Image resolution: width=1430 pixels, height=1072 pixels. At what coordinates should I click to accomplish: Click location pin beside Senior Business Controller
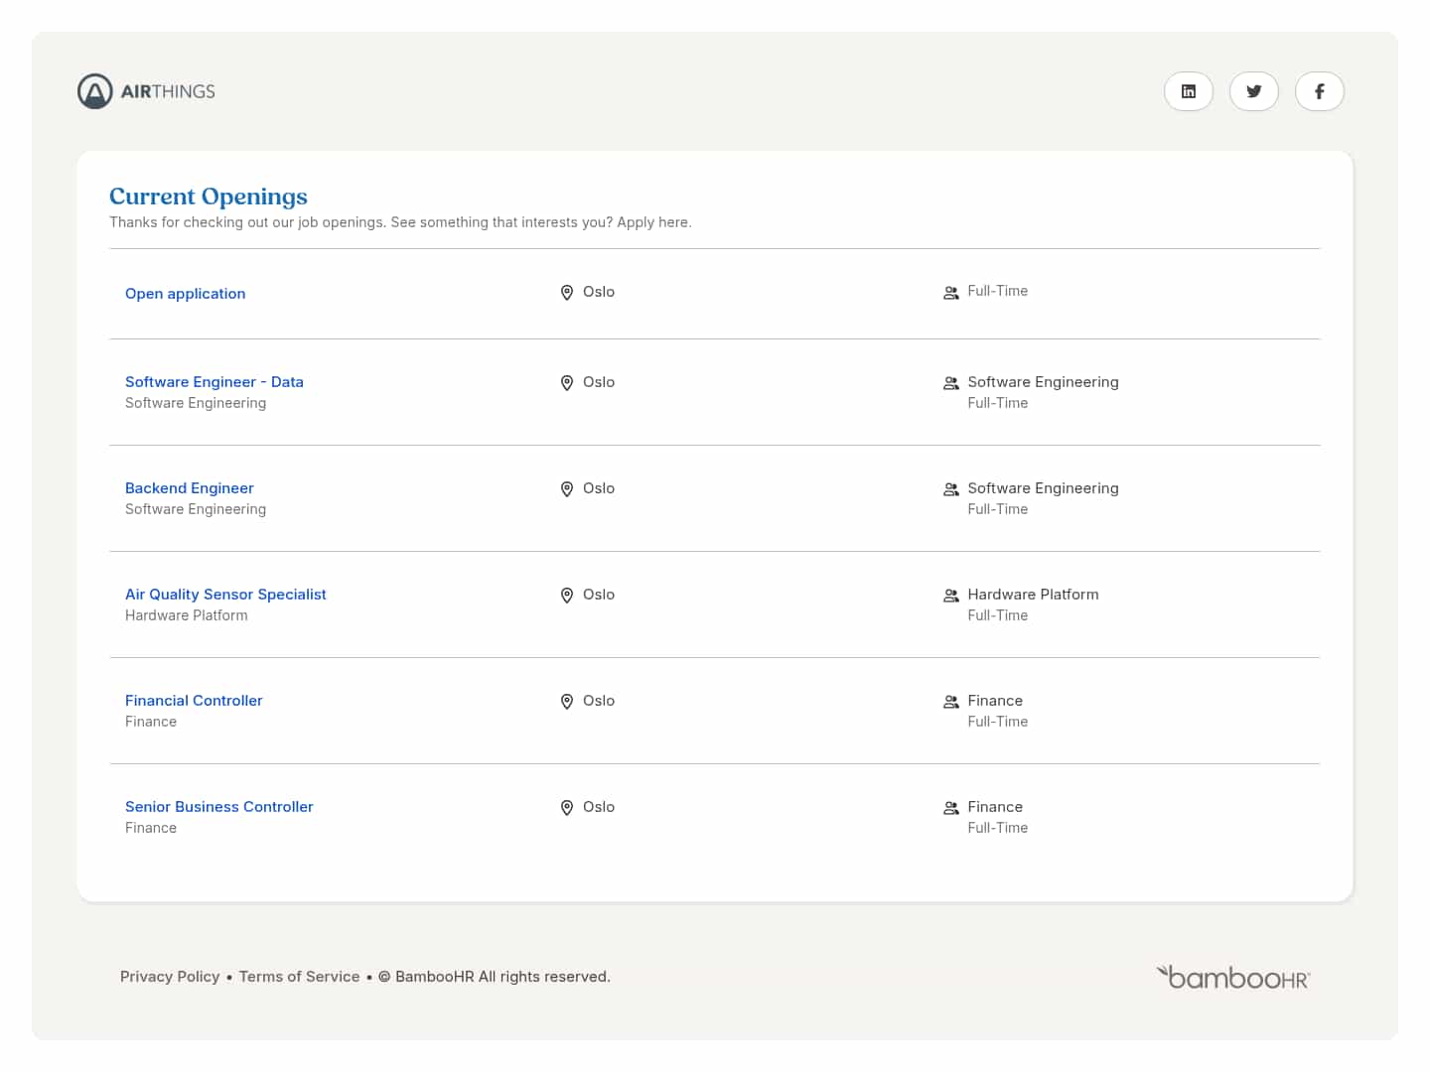(x=566, y=808)
